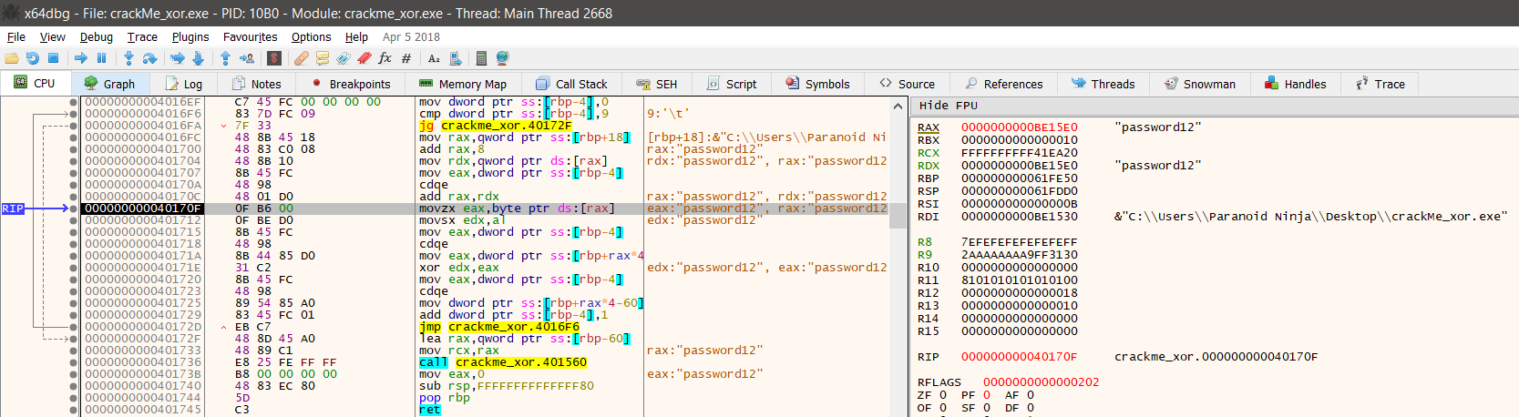Open the Functions fx icon

click(385, 58)
